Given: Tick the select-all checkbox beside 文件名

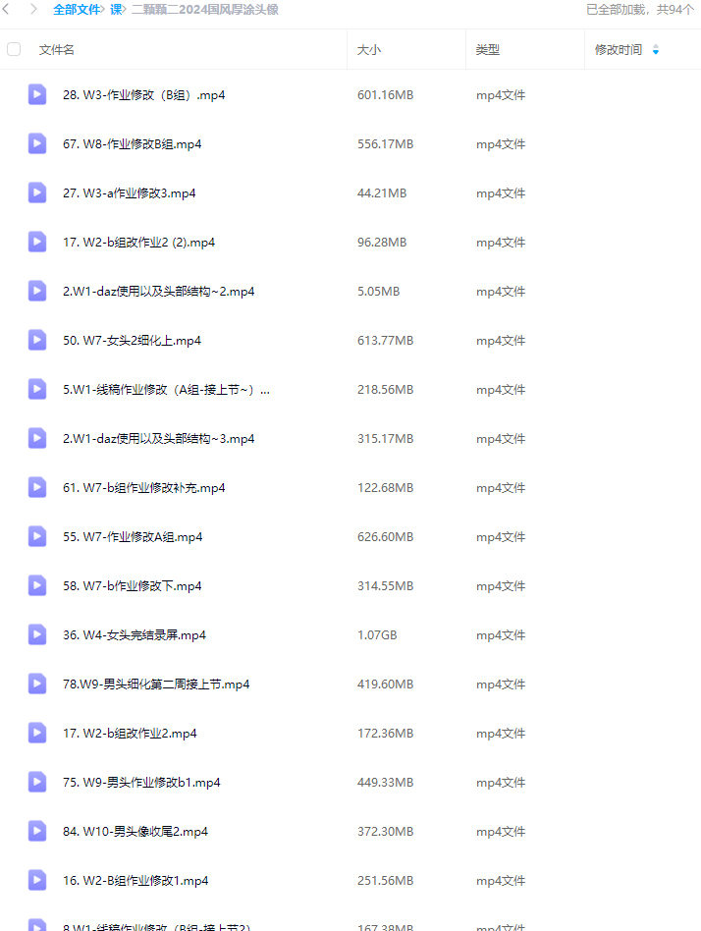Looking at the screenshot, I should 14,49.
